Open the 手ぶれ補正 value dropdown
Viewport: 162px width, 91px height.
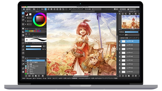pyautogui.click(x=96, y=9)
